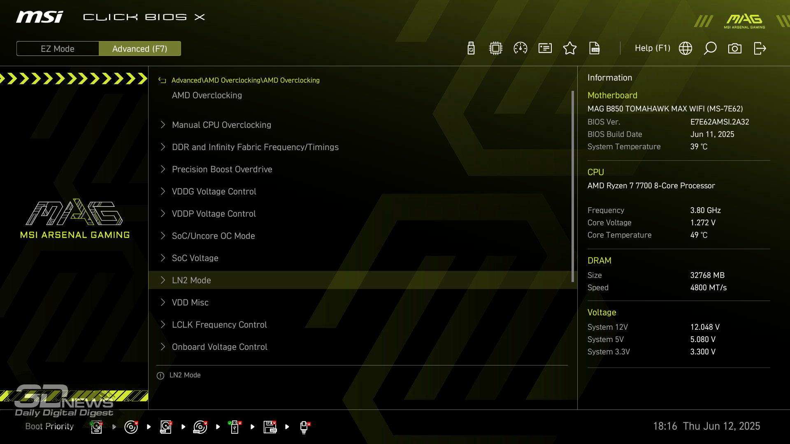Select the network cable boot device icon
This screenshot has height=444, width=790.
point(304,428)
